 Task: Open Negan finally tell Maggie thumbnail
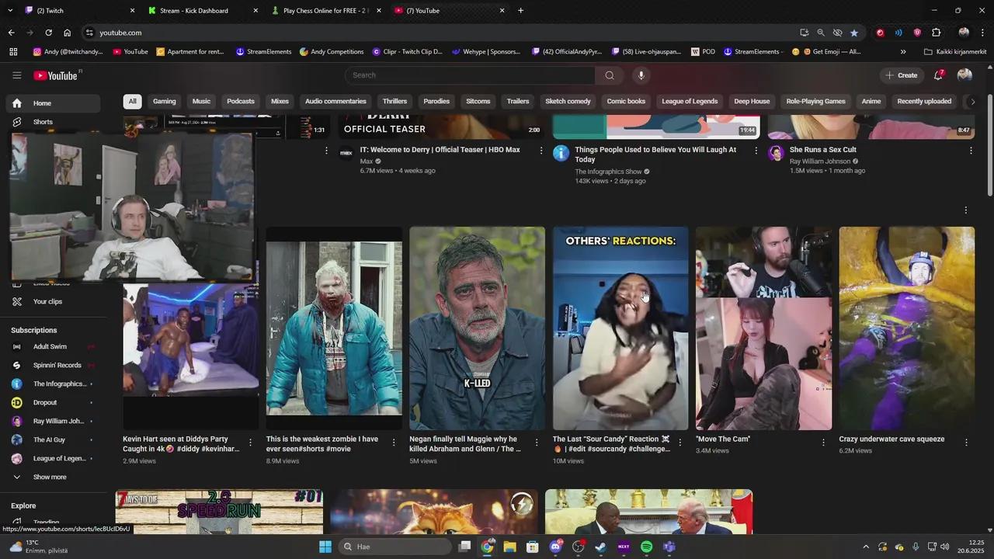click(x=477, y=328)
